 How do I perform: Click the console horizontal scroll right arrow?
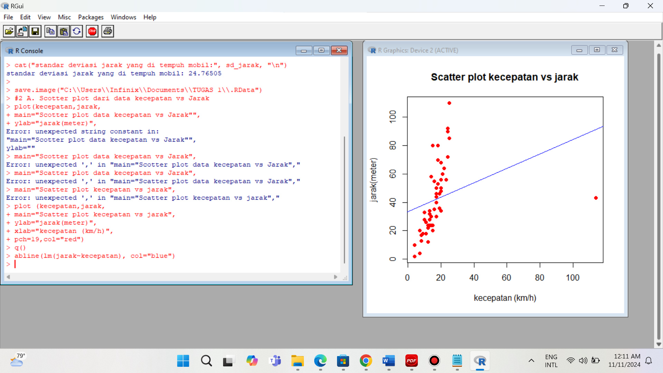[336, 277]
